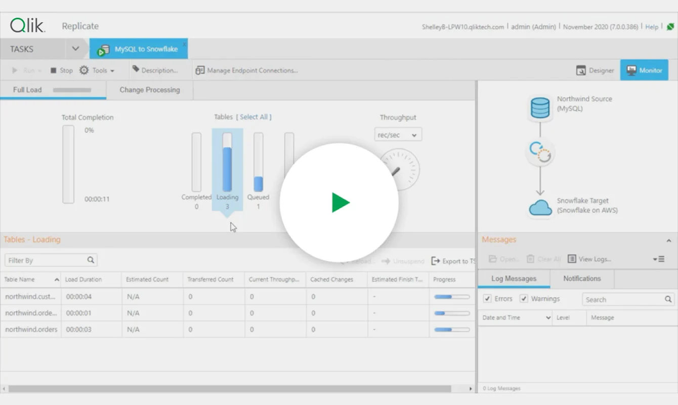Select the Change Processing tab
This screenshot has height=405, width=678.
coord(150,90)
